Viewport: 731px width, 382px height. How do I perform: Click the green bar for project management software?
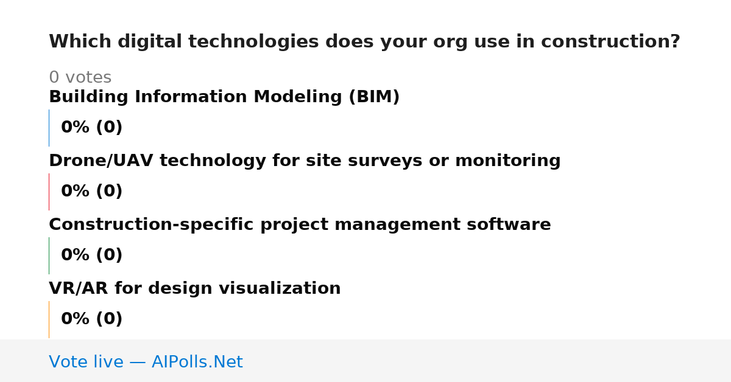[x=49, y=255]
